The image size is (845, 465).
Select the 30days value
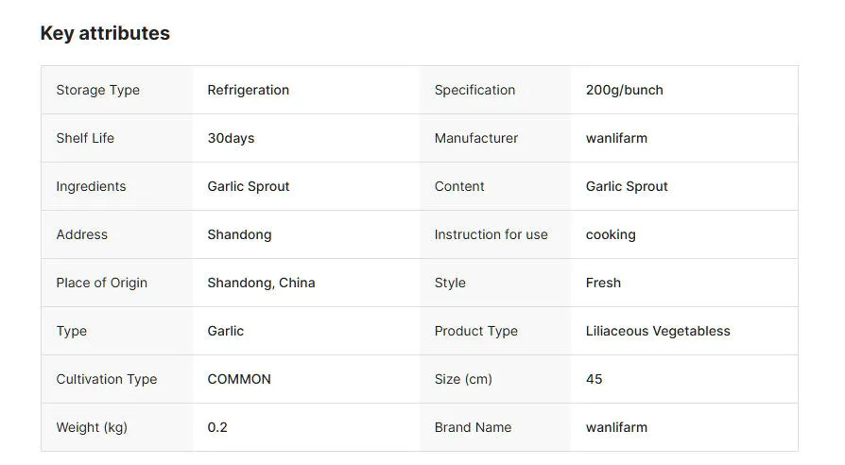231,138
